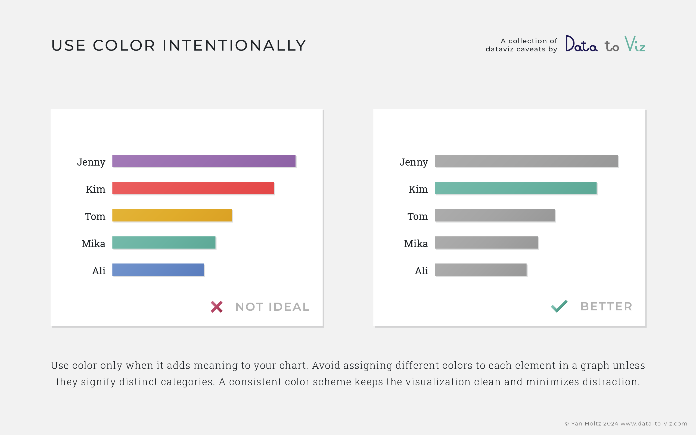
Task: Click the blue Ali bar
Action: (158, 270)
